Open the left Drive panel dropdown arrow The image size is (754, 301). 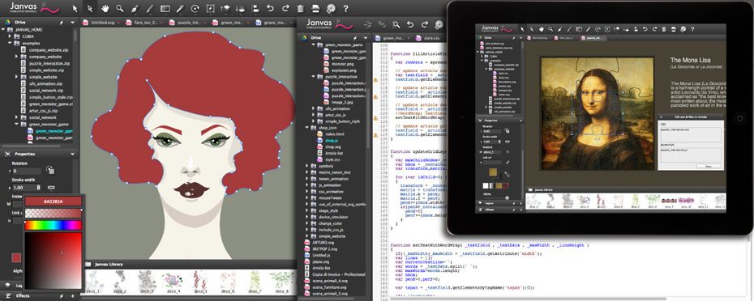72,22
